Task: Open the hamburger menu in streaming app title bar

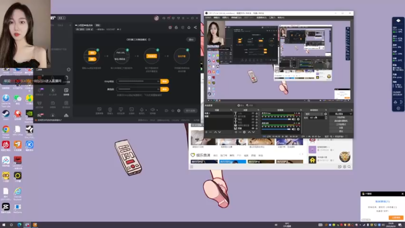Action: (x=183, y=18)
